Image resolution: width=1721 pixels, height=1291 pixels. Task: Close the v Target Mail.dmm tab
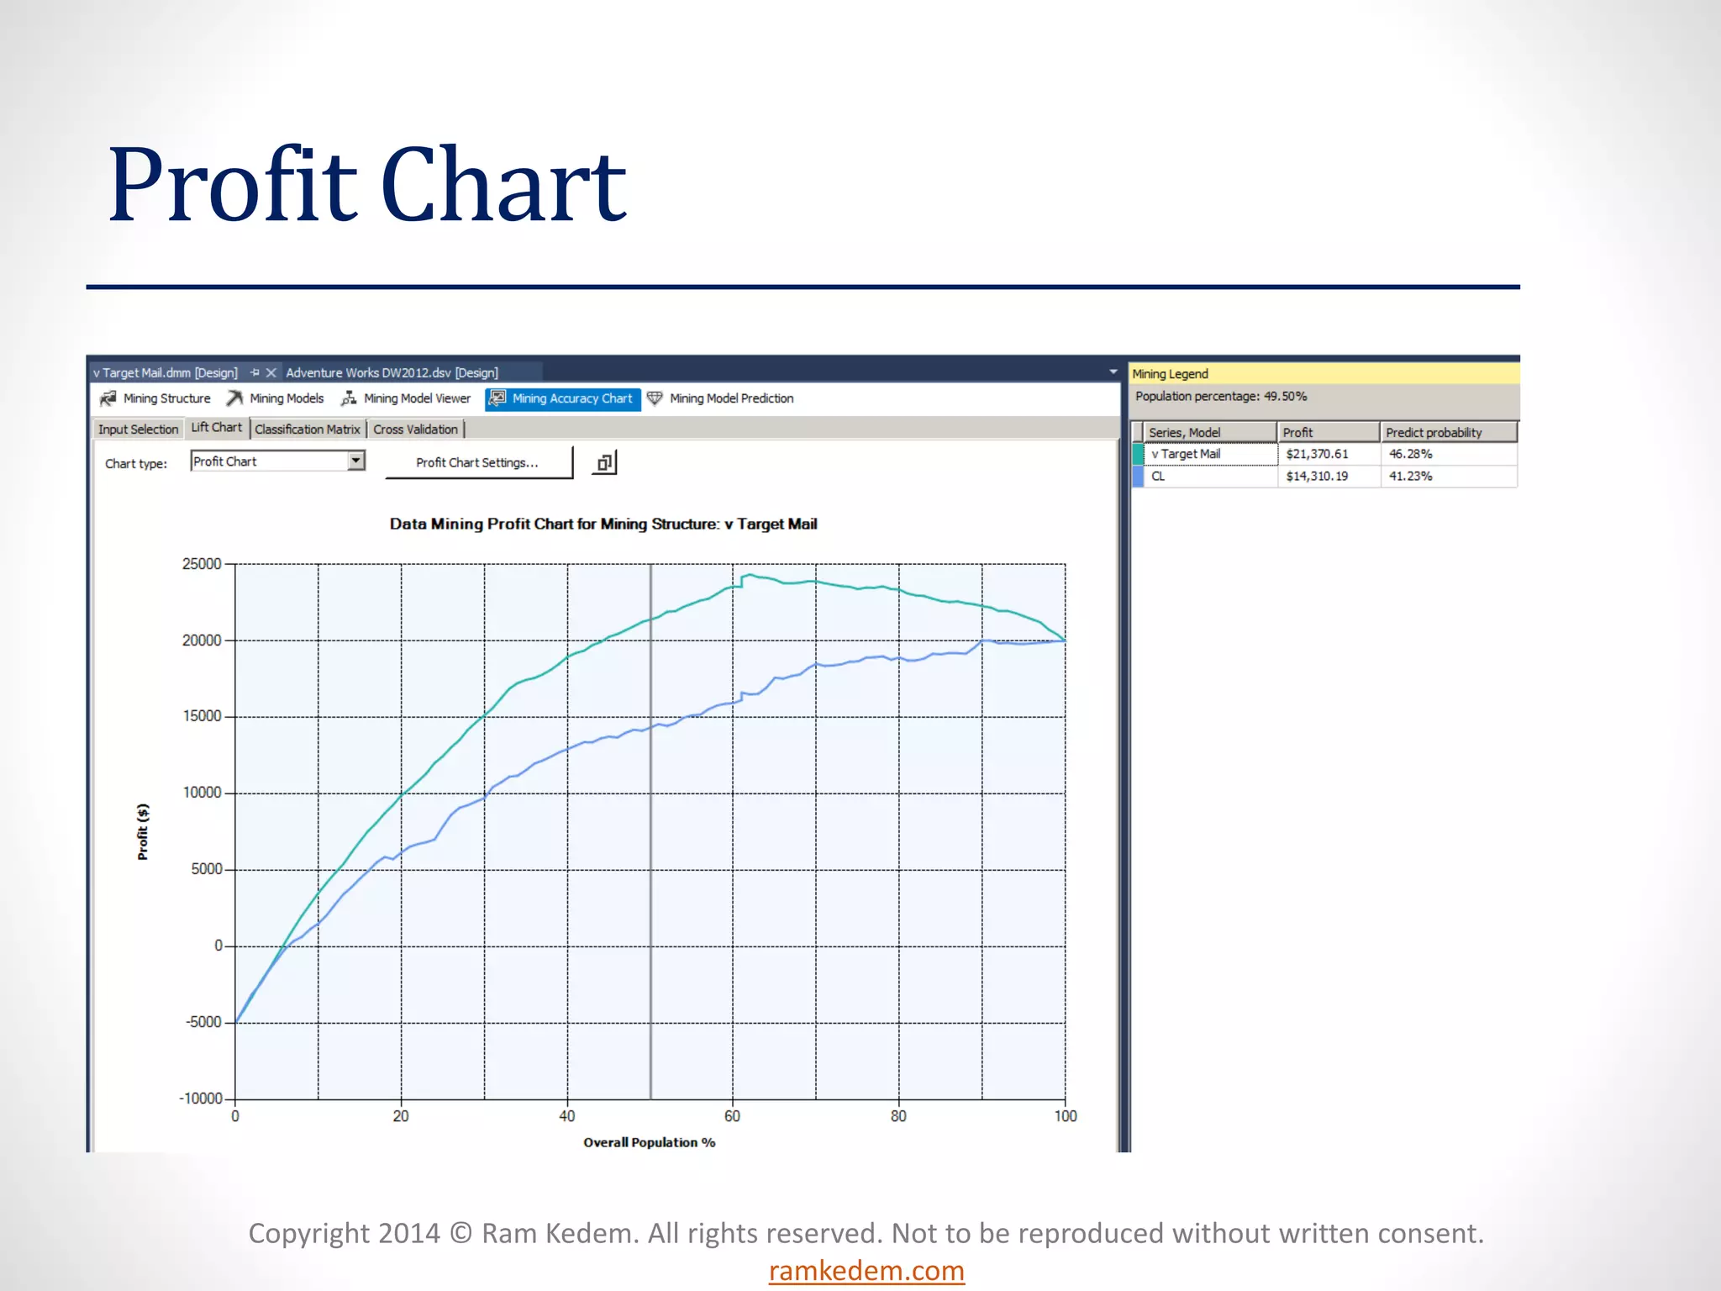tap(271, 372)
